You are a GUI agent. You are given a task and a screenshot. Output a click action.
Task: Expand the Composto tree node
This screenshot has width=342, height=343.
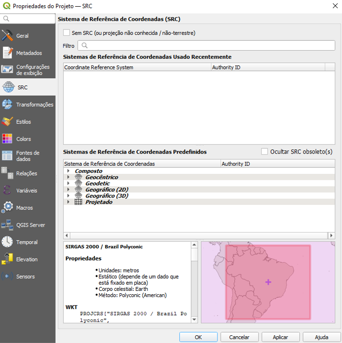coord(69,171)
